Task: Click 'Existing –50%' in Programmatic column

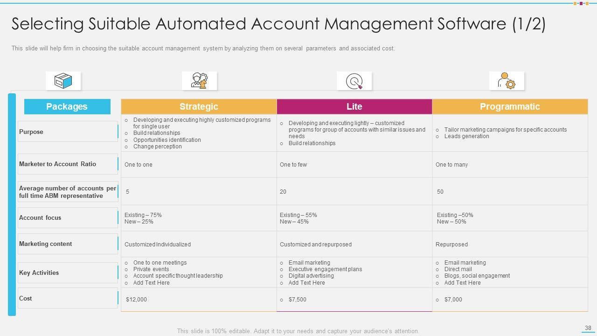Action: 455,215
